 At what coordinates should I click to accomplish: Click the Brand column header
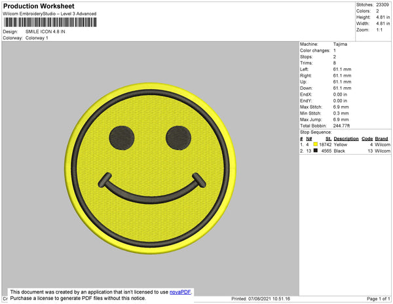(381, 139)
